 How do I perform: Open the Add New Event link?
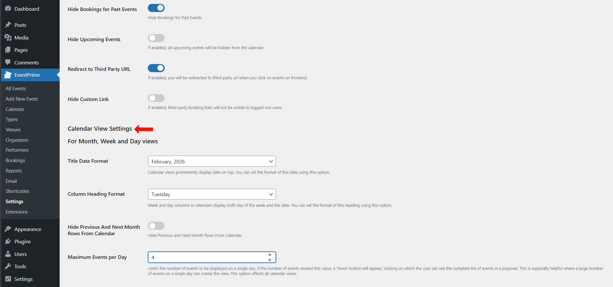point(22,99)
